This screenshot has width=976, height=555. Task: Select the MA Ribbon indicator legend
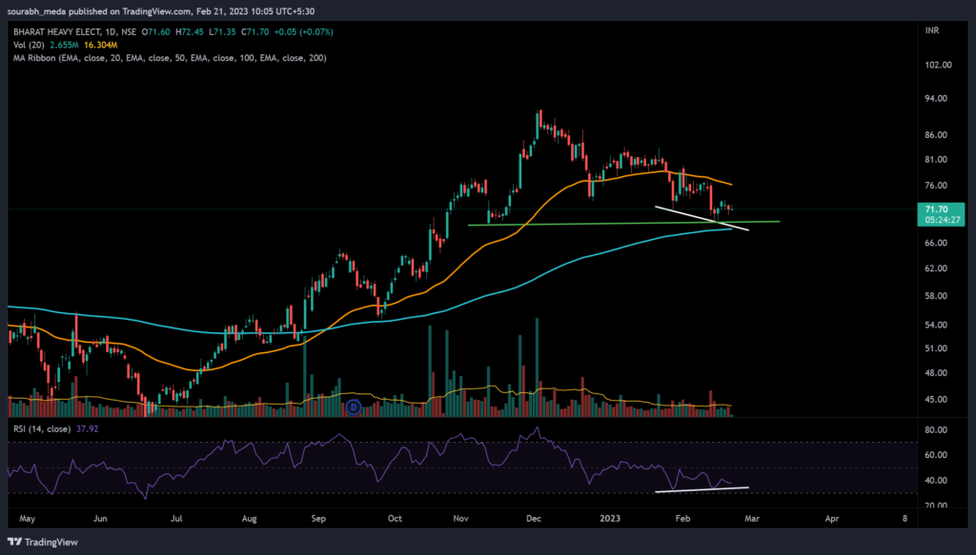tap(170, 58)
